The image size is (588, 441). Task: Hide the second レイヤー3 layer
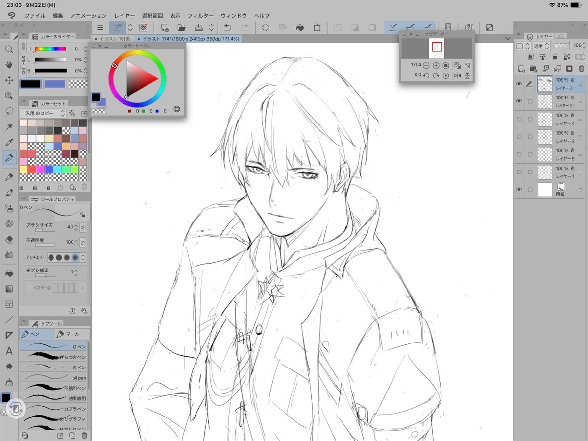519,101
